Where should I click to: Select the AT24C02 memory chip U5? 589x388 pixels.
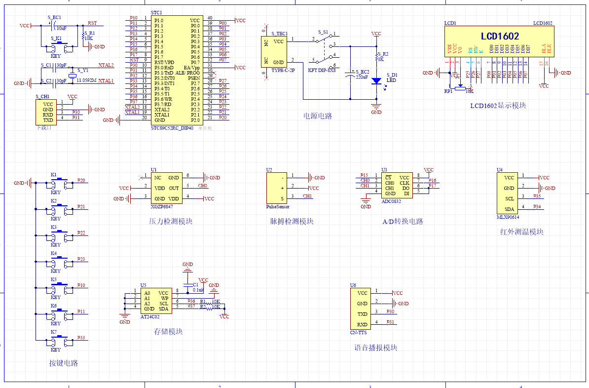point(156,301)
